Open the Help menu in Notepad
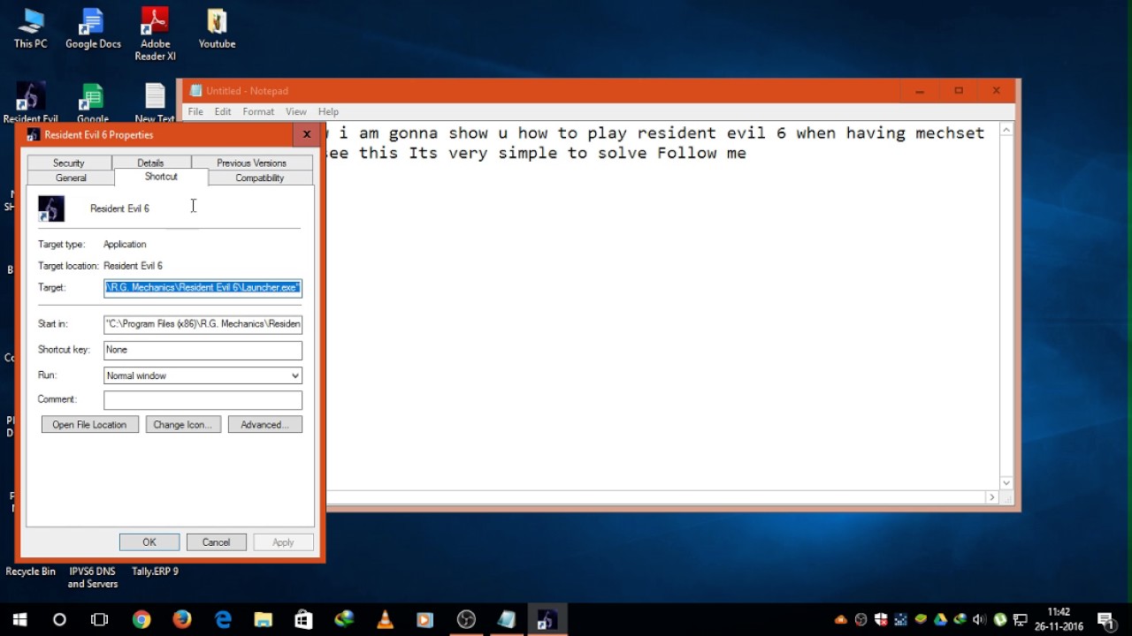This screenshot has width=1132, height=636. click(x=328, y=111)
